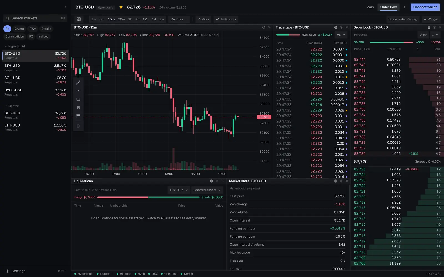
Task: Click the Search markets input field
Action: [x=35, y=18]
